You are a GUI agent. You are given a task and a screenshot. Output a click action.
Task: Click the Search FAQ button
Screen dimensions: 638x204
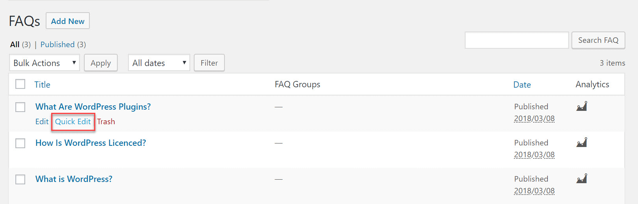click(x=598, y=40)
